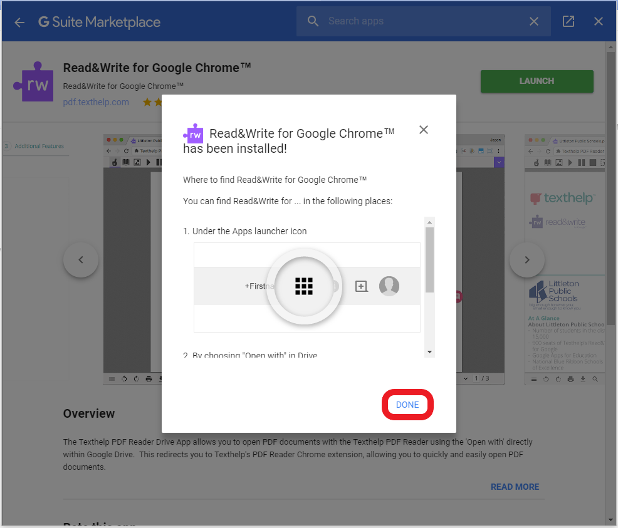This screenshot has width=618, height=528.
Task: Click the small rw icon in dialog title
Action: point(193,134)
